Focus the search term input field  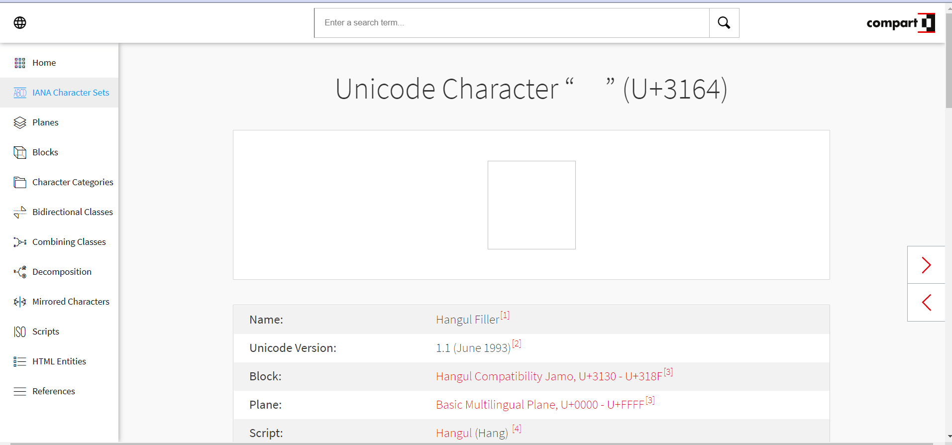click(x=511, y=23)
